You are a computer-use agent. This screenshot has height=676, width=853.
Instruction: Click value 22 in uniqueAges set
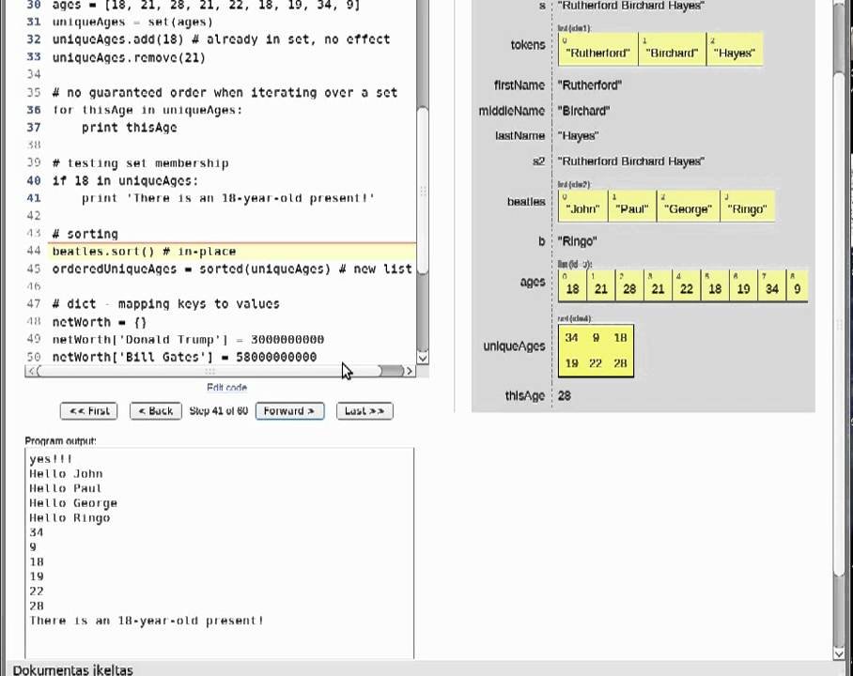pyautogui.click(x=596, y=363)
